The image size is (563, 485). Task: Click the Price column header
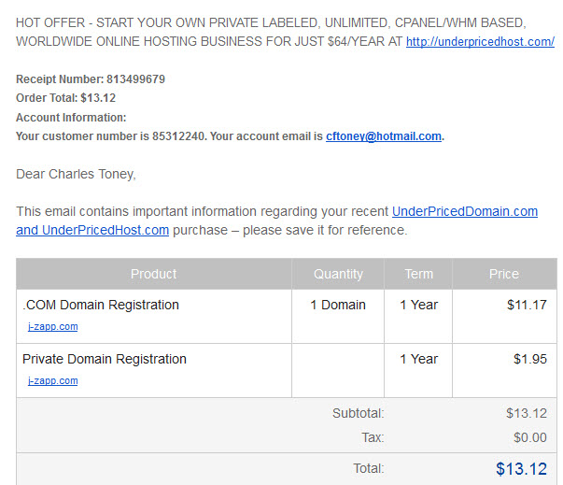click(x=504, y=274)
